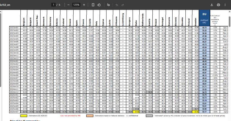Click the Netherlands column header
231x121 pixels.
click(x=143, y=20)
